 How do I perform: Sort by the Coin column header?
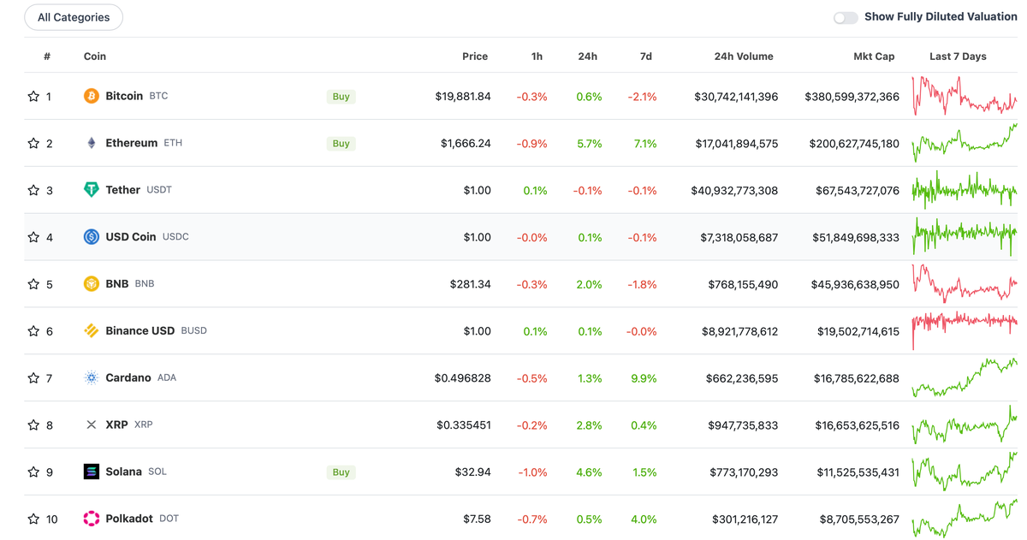[x=95, y=56]
